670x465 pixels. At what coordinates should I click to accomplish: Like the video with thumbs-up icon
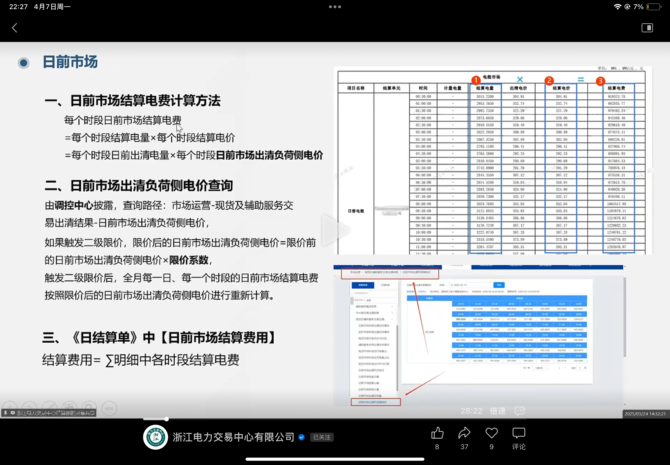click(437, 433)
